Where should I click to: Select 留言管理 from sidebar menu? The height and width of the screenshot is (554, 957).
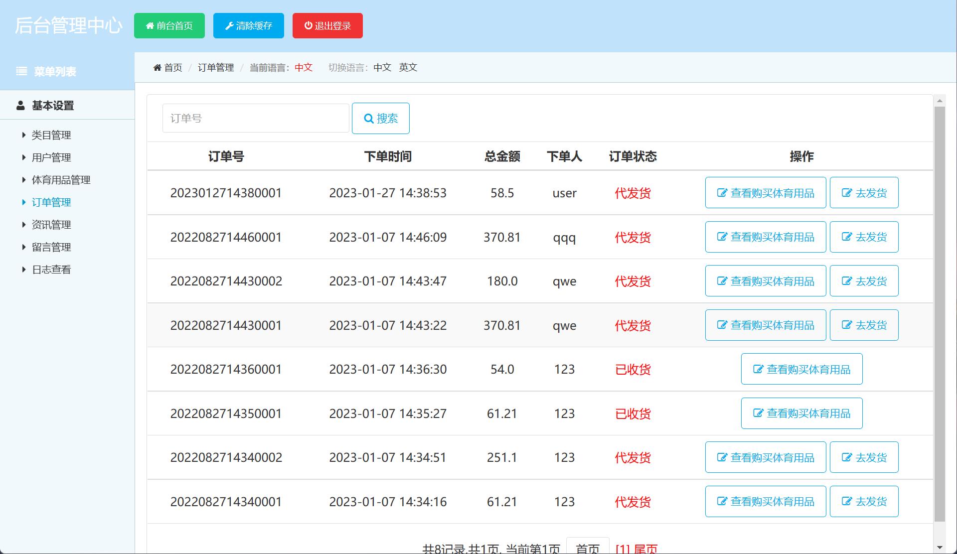click(x=51, y=247)
